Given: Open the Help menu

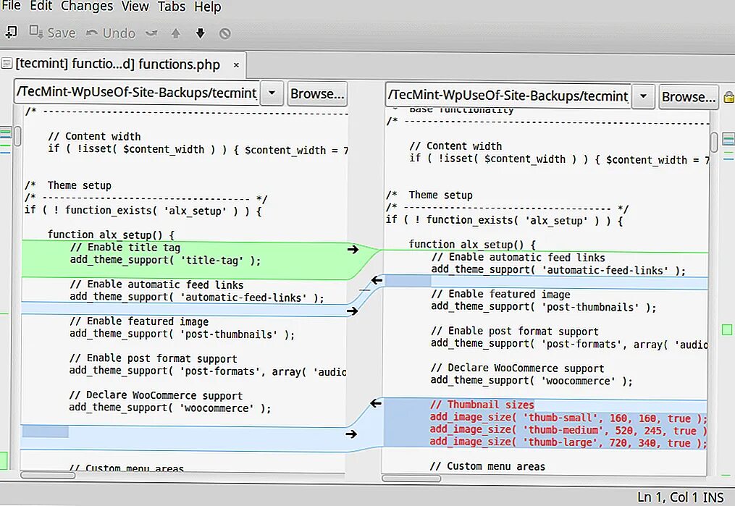Looking at the screenshot, I should (x=208, y=7).
